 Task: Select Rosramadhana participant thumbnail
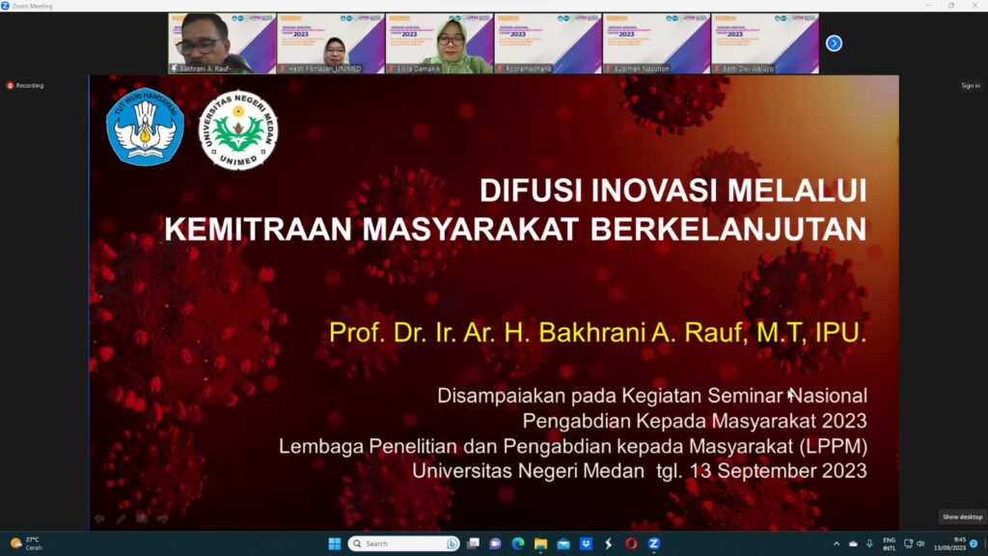pos(548,43)
